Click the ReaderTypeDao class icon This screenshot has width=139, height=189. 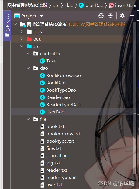(x=42, y=105)
